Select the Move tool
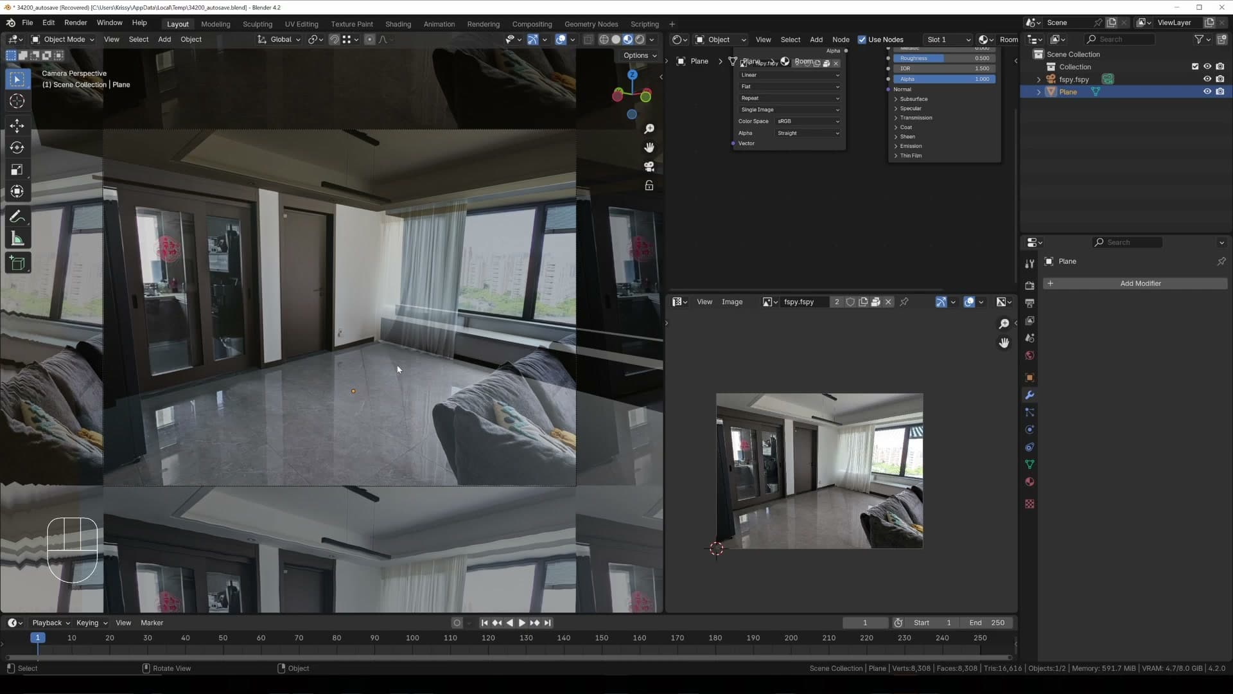The image size is (1233, 694). (x=17, y=125)
